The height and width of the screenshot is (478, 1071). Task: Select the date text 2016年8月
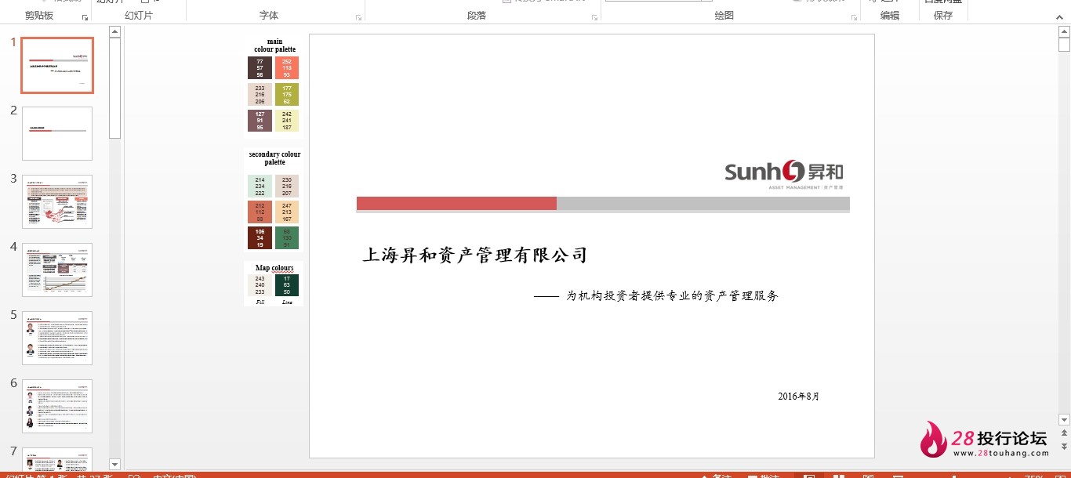pos(799,397)
